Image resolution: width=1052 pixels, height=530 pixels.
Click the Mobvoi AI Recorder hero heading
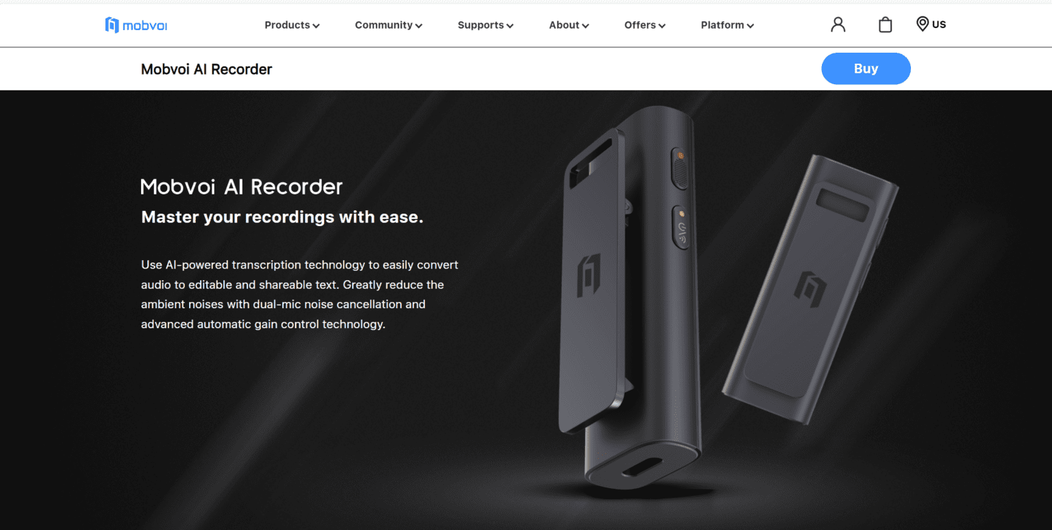(242, 187)
